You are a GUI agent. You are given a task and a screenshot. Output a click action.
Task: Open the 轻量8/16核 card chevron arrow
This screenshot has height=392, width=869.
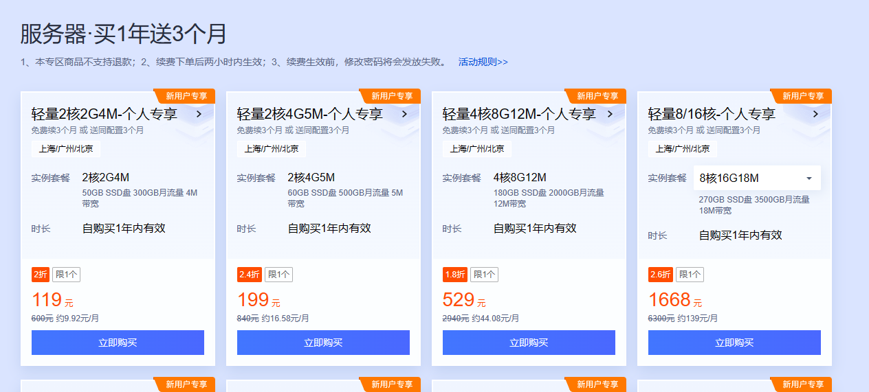815,114
